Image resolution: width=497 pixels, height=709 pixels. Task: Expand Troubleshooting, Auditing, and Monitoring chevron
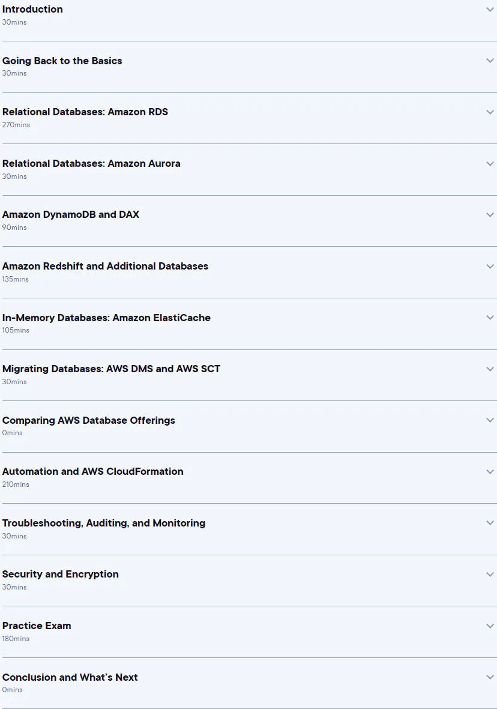(490, 523)
